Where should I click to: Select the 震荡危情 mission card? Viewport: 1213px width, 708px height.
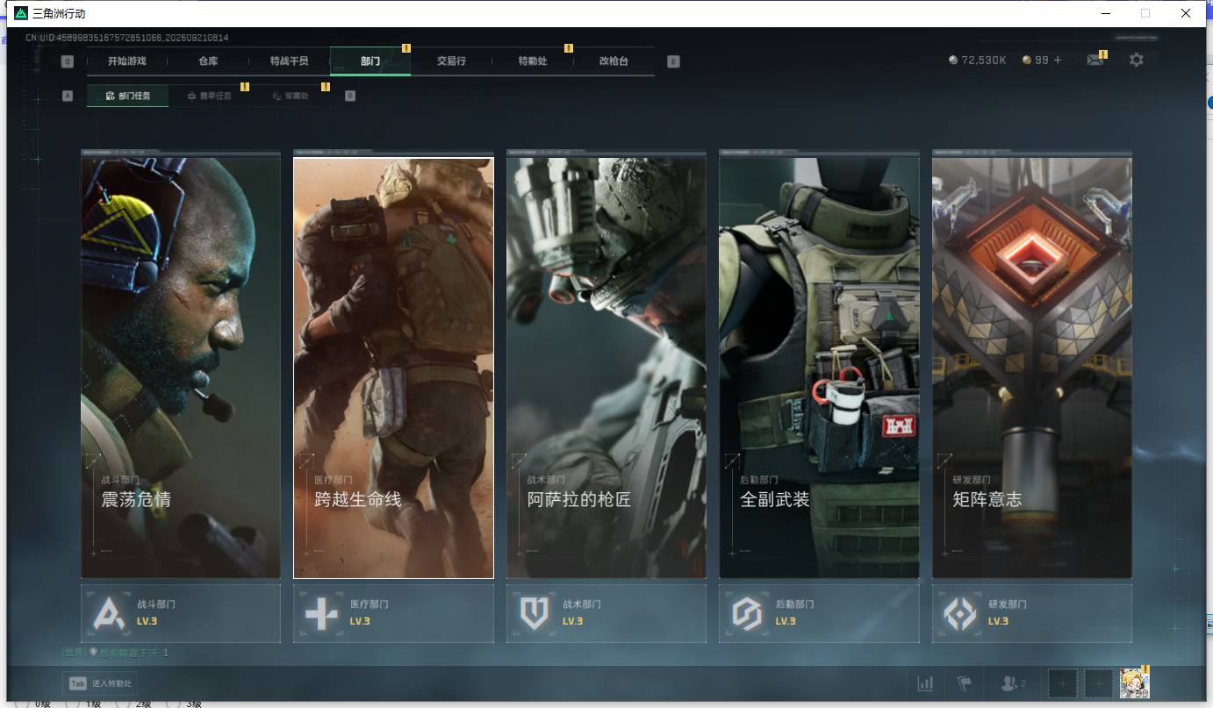181,368
